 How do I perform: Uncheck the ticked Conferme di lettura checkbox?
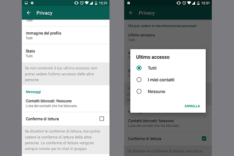pos(204,138)
